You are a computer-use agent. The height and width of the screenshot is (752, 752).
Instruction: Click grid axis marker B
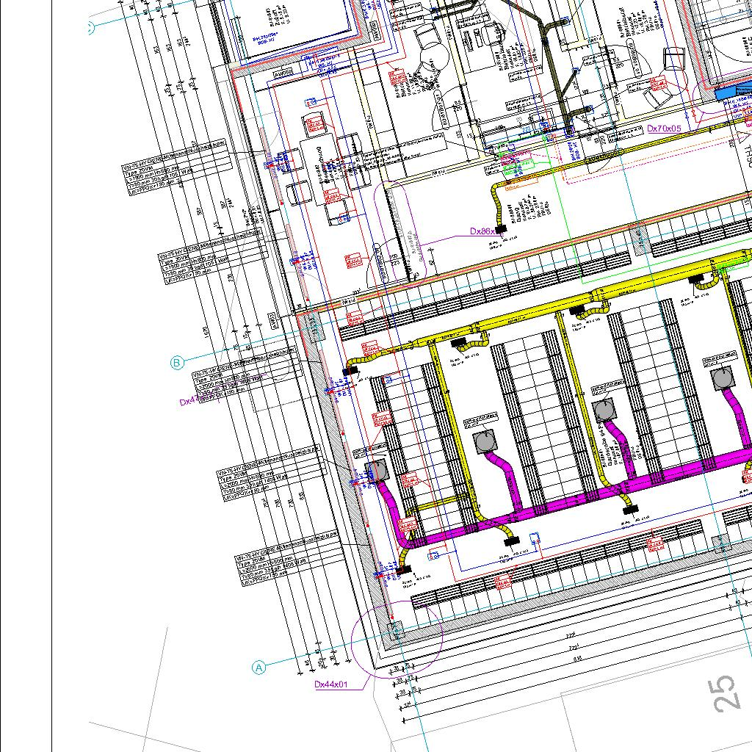pyautogui.click(x=177, y=363)
